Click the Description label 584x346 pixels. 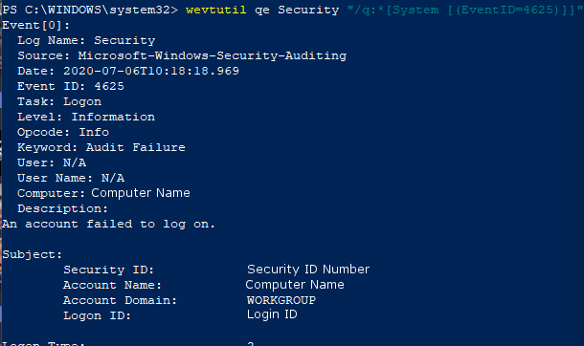pos(62,208)
